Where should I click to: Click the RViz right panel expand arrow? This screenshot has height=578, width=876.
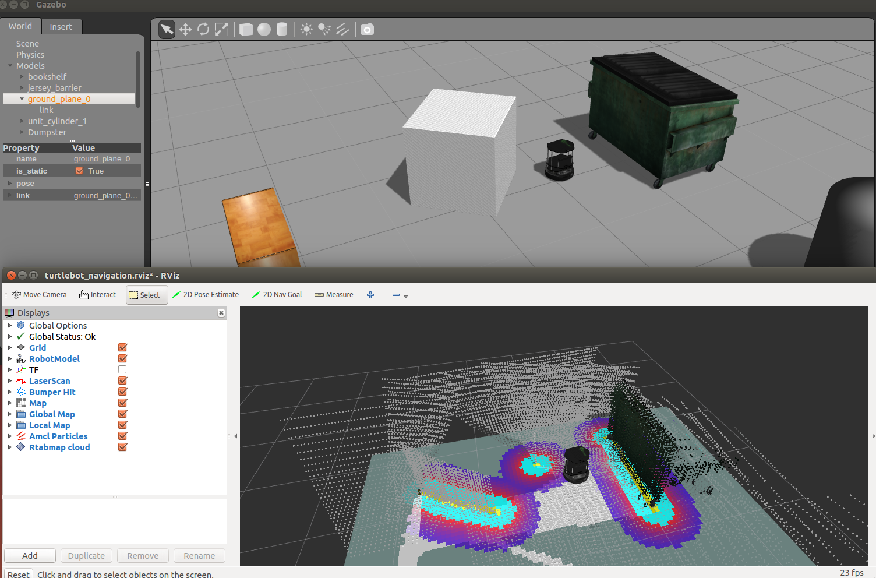tap(873, 436)
